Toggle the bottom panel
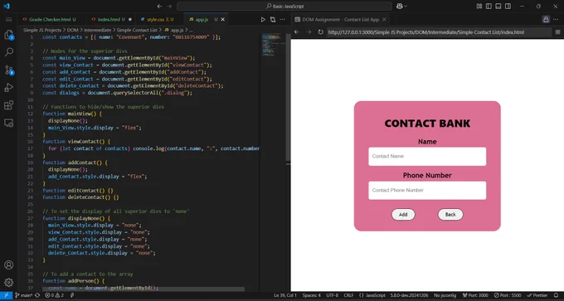The height and width of the screenshot is (301, 564). click(x=498, y=6)
